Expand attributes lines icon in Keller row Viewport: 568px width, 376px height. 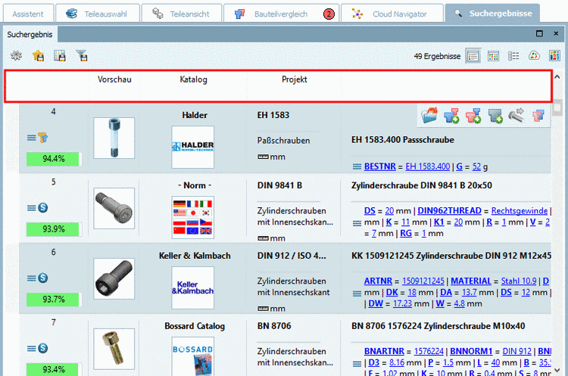click(x=357, y=293)
